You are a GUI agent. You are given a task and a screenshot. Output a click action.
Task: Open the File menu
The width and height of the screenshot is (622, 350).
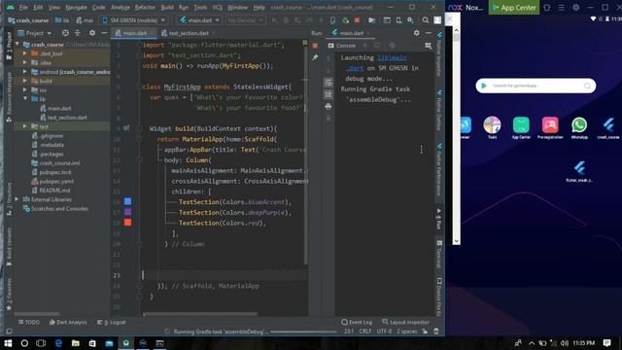point(23,7)
